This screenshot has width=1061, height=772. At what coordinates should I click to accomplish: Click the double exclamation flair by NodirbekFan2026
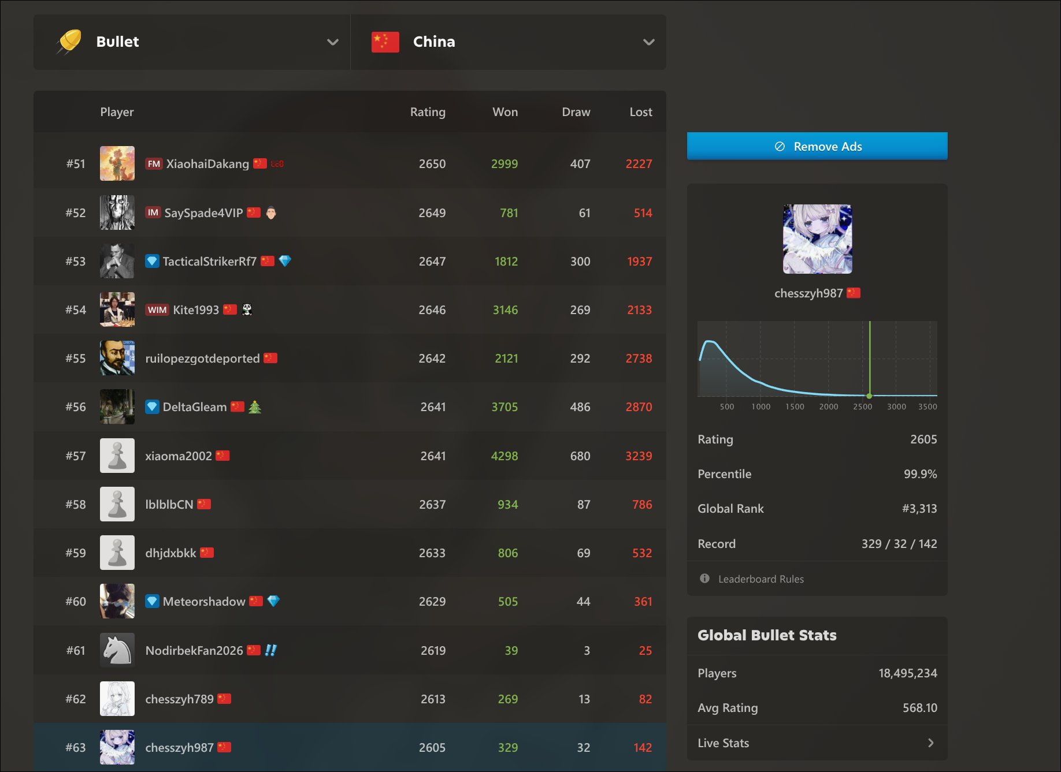(270, 650)
